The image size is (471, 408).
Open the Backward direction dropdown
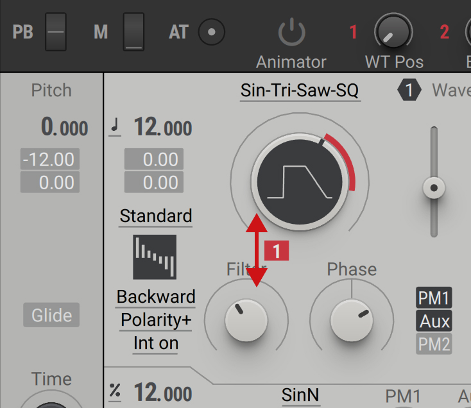[x=156, y=298]
